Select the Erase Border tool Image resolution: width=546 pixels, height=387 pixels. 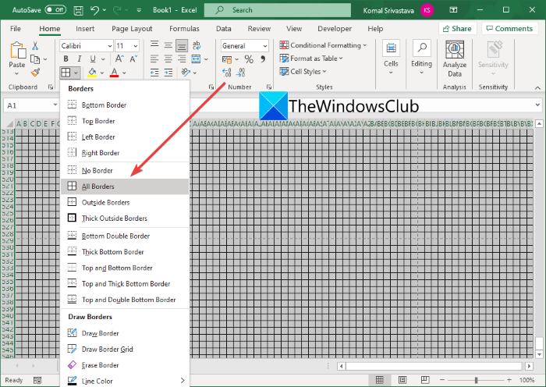coord(100,364)
